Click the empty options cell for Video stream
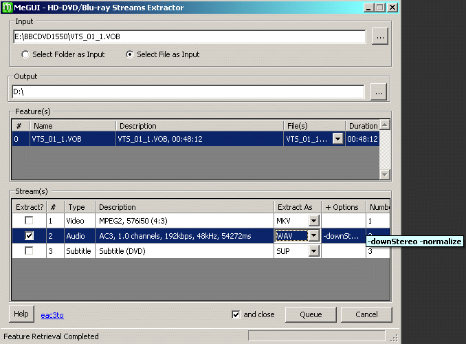Screen dimensions: 466x344 (x=343, y=221)
